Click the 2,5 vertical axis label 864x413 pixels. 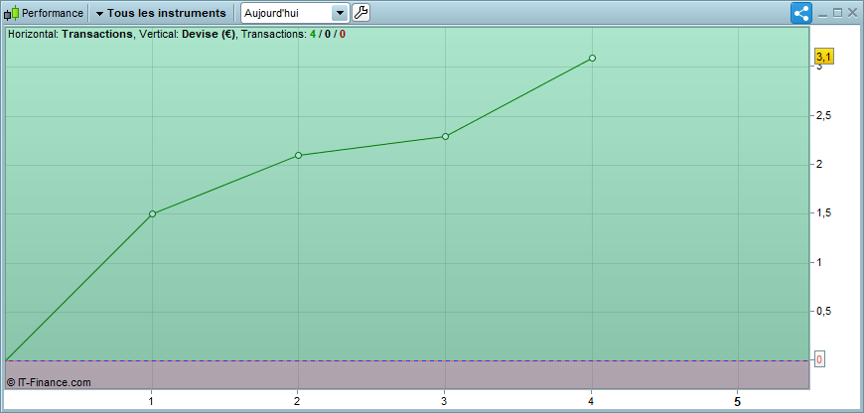pyautogui.click(x=824, y=116)
